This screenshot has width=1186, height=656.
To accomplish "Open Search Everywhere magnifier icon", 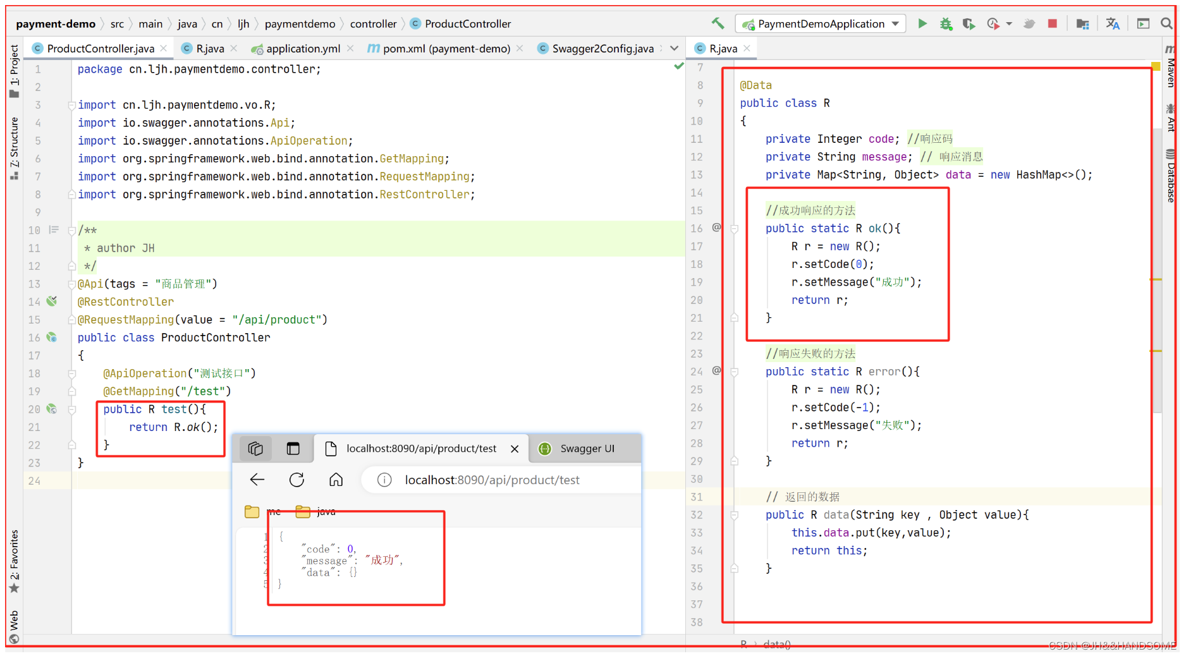I will [x=1166, y=23].
